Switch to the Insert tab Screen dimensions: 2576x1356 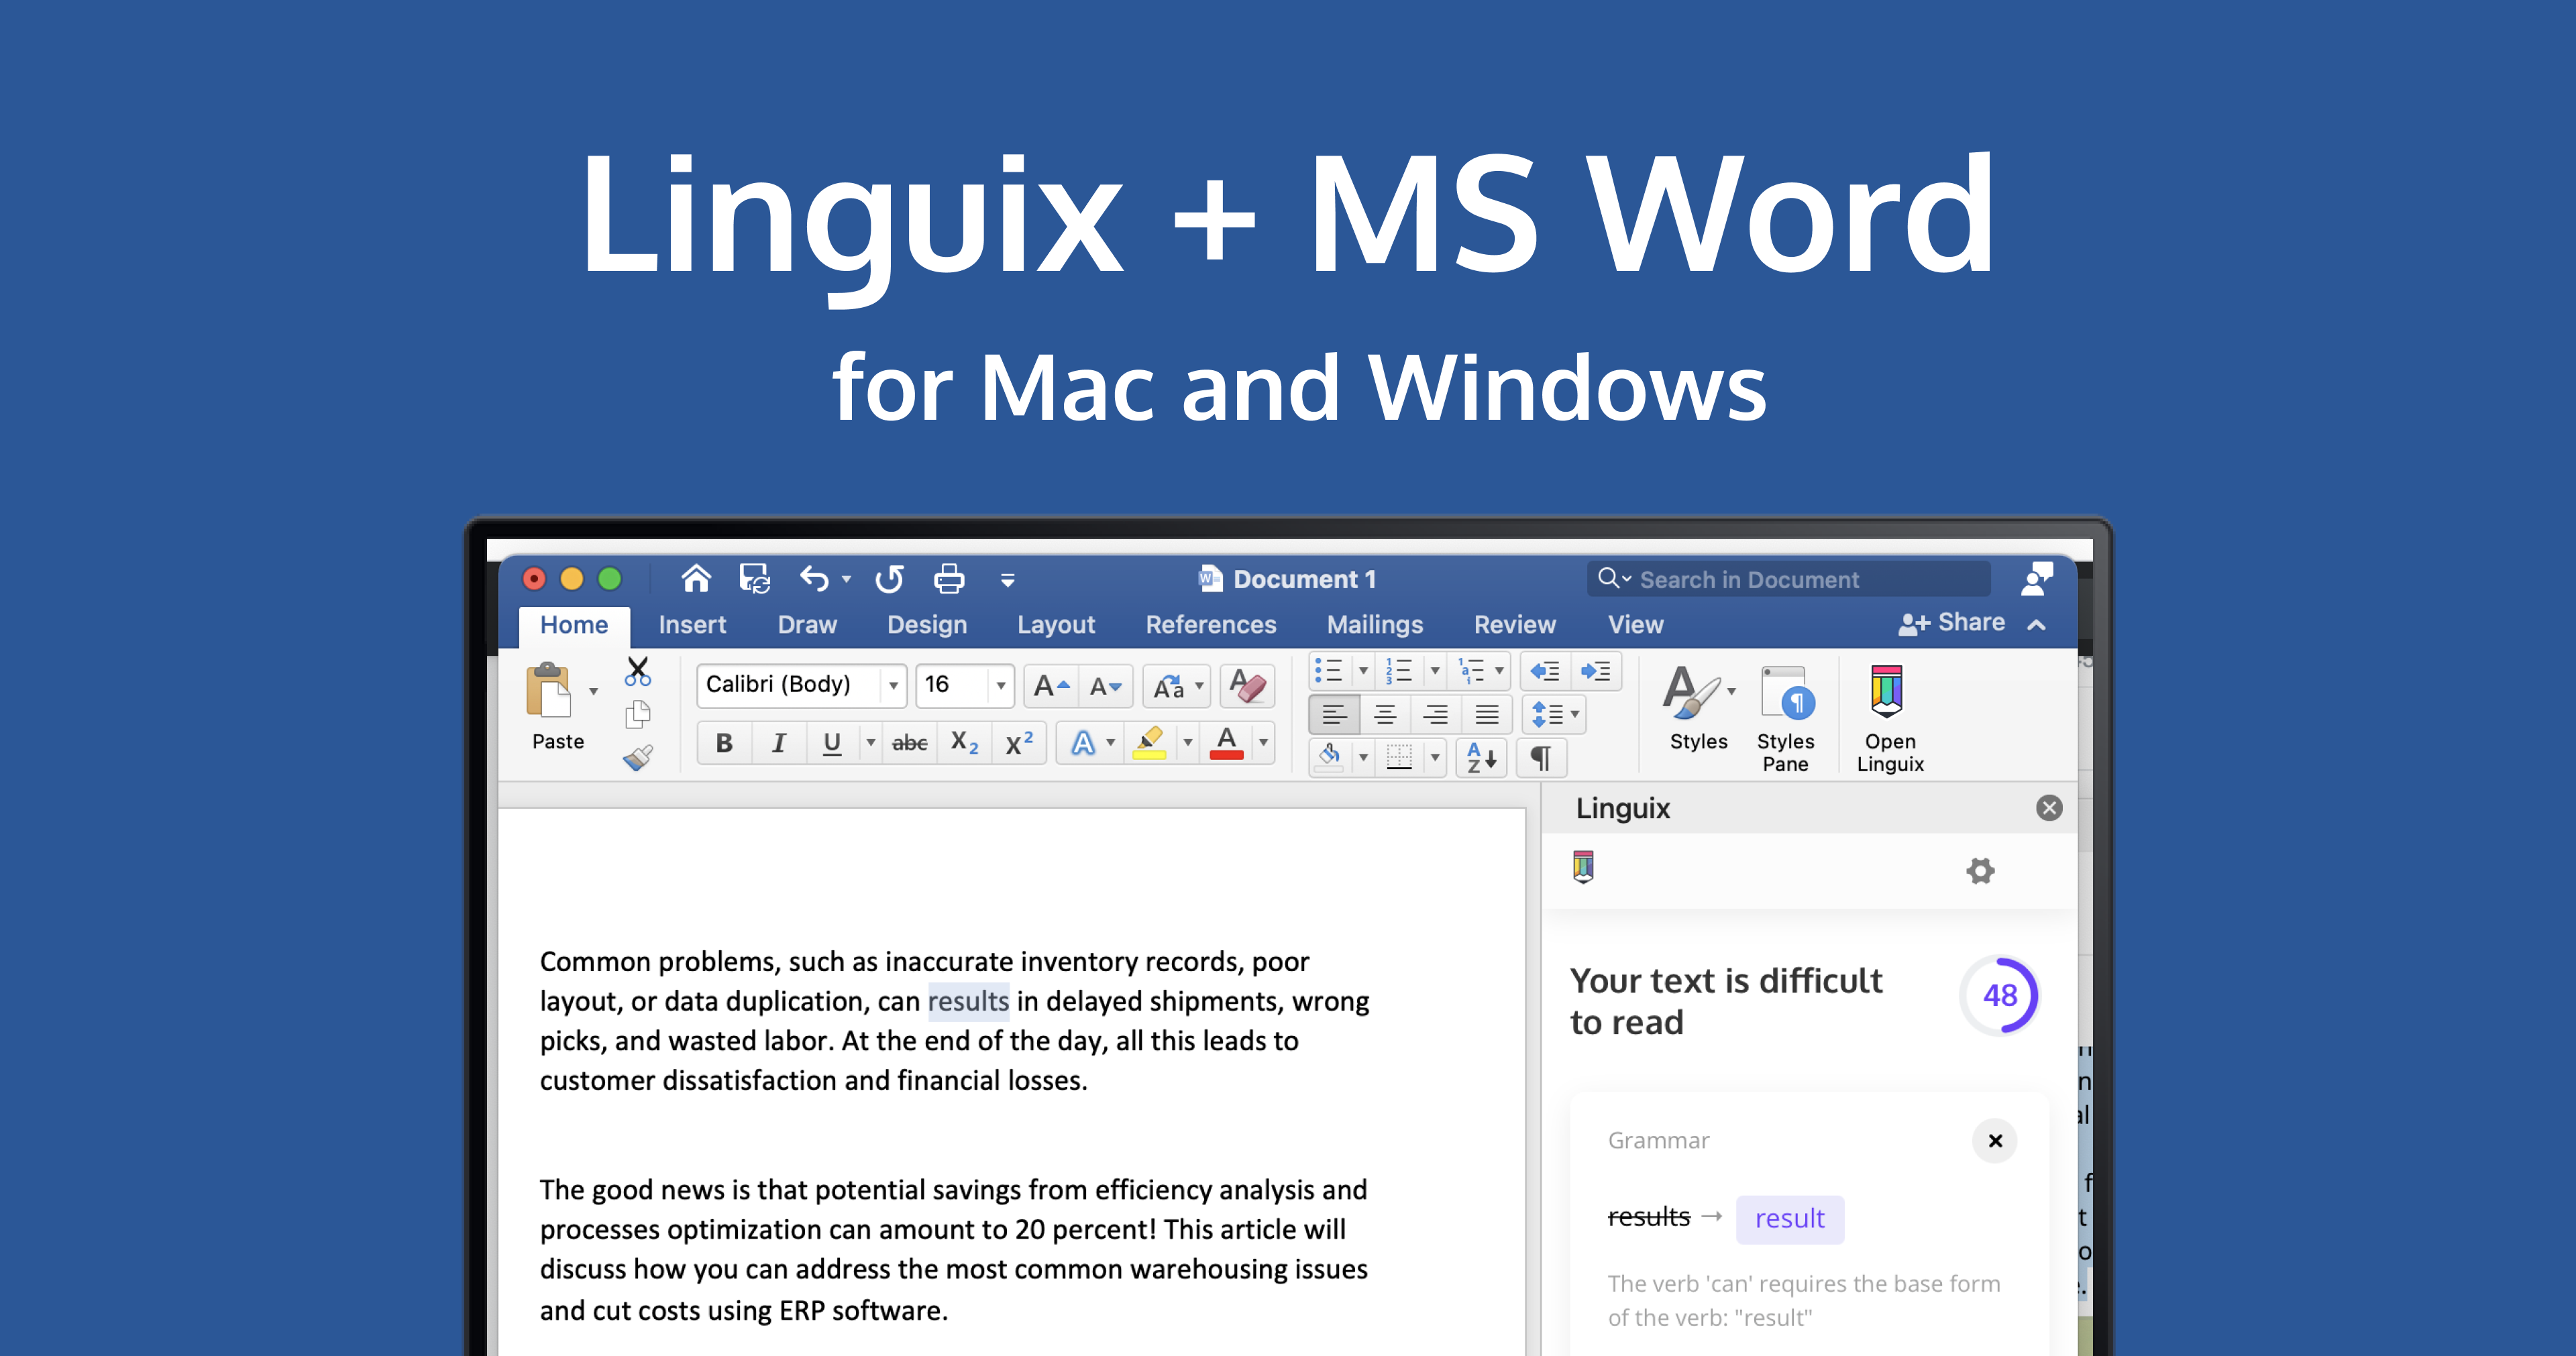click(691, 625)
